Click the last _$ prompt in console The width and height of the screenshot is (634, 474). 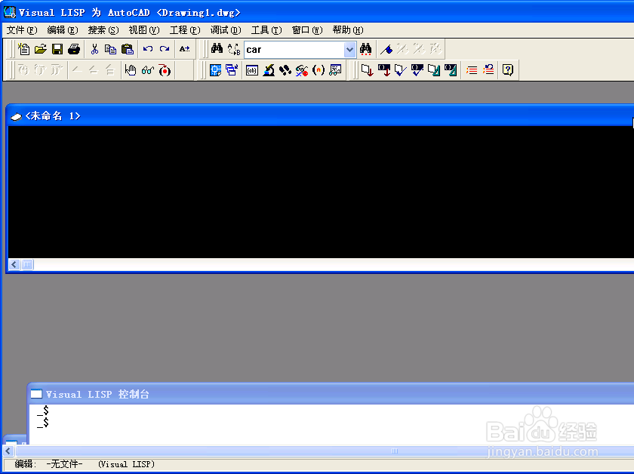(x=43, y=423)
